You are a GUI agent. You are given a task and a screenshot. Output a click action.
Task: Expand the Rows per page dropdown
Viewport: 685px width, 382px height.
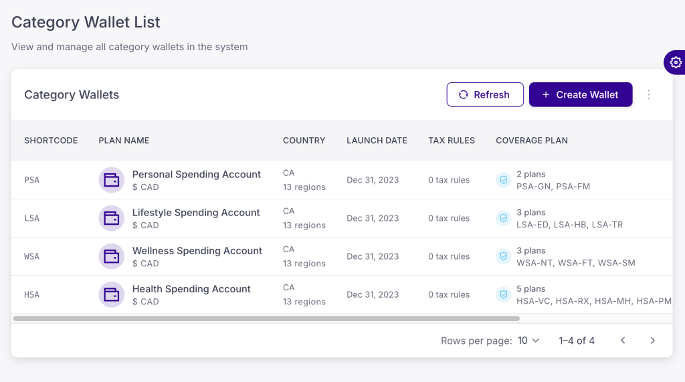[x=528, y=341]
